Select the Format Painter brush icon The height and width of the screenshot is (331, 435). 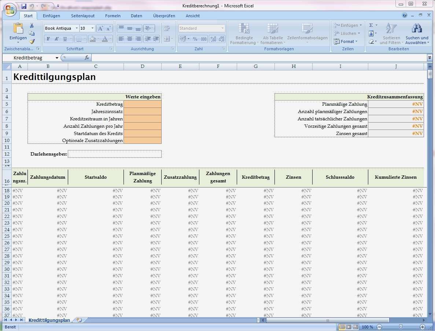pyautogui.click(x=32, y=41)
